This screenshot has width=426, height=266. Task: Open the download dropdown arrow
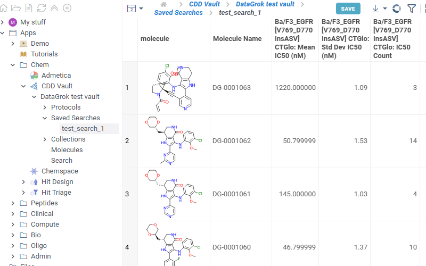[385, 9]
